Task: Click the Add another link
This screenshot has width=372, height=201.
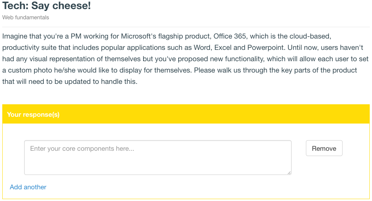Action: point(28,187)
